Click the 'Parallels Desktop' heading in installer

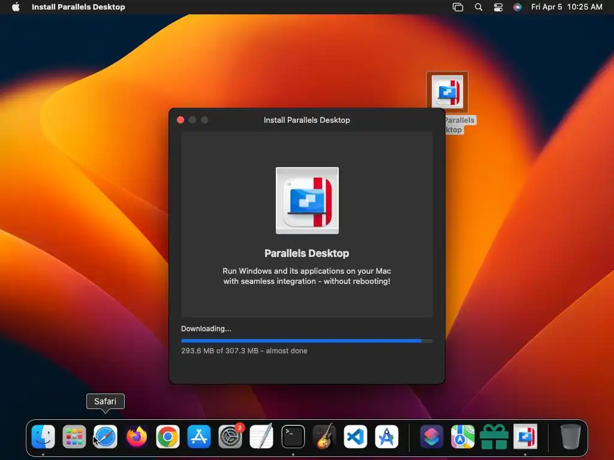[306, 253]
